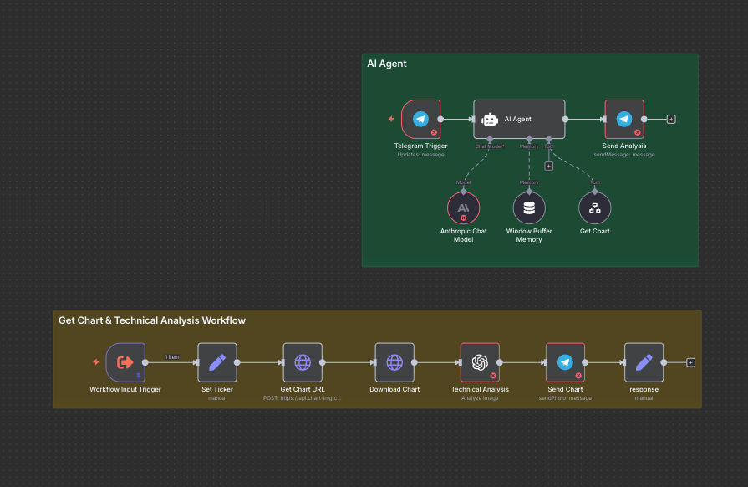Screen dimensions: 748x487
Task: Click the AI Agent Memory connector diamond
Action: click(529, 138)
